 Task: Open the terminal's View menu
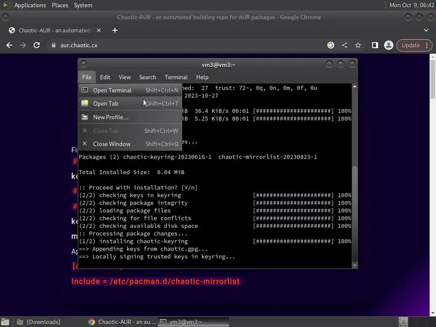coord(125,77)
